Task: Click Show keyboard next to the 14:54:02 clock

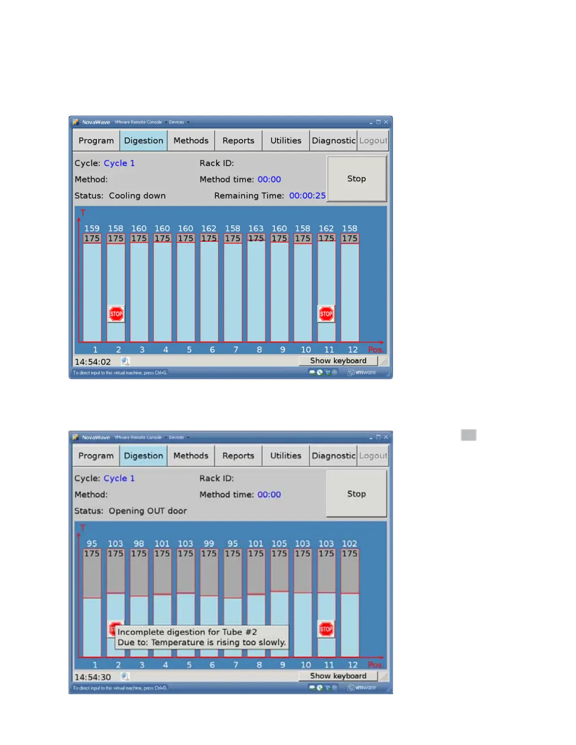Action: point(338,361)
